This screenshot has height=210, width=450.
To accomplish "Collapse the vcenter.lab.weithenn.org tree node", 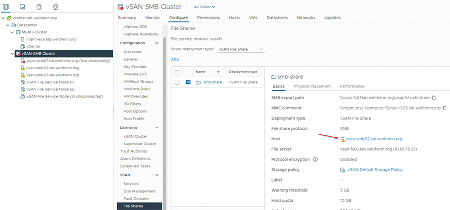I will [3, 18].
